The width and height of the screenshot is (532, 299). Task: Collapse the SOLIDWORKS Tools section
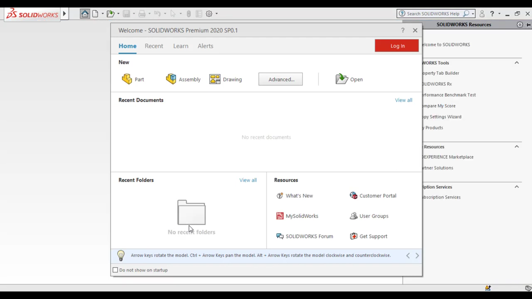[517, 63]
